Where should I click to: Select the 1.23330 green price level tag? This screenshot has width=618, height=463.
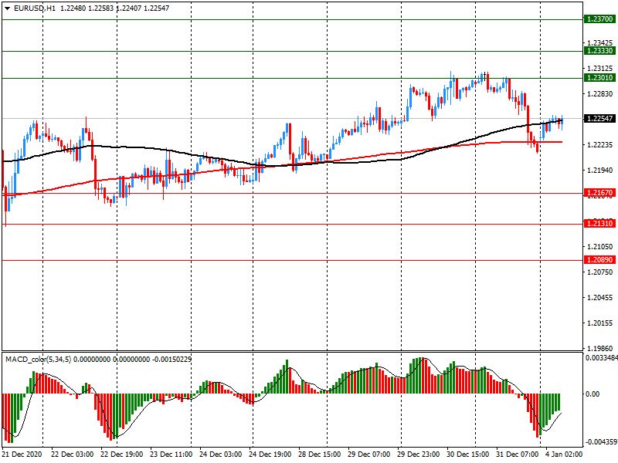click(599, 50)
